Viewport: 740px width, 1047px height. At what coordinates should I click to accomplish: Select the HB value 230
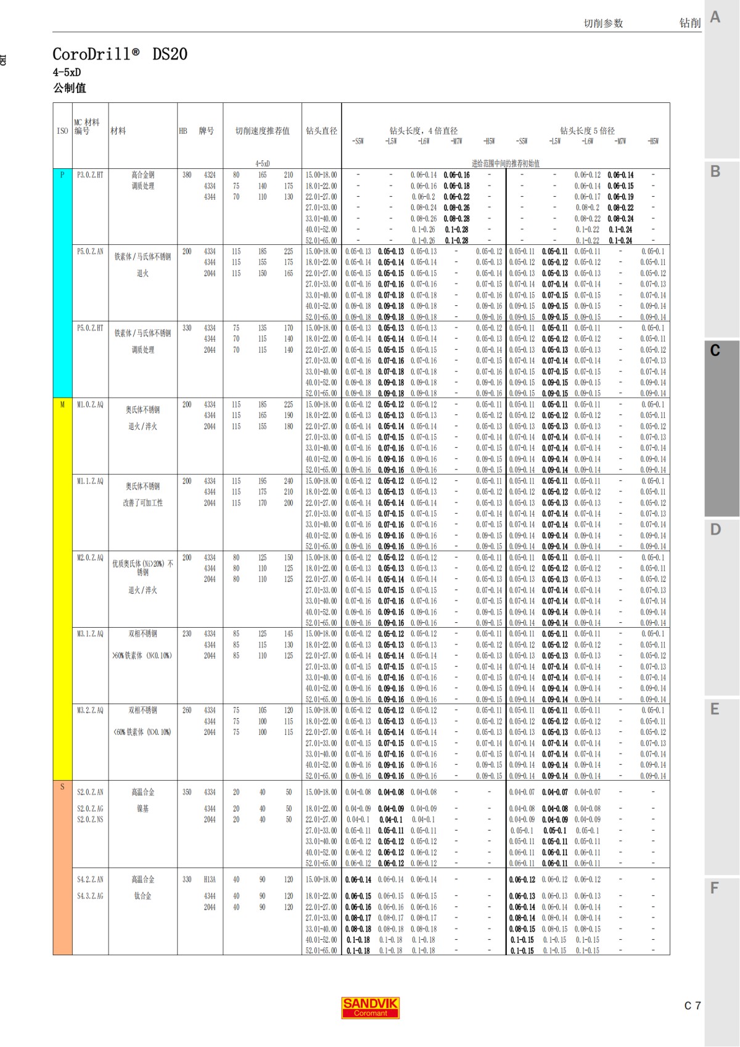pyautogui.click(x=187, y=634)
